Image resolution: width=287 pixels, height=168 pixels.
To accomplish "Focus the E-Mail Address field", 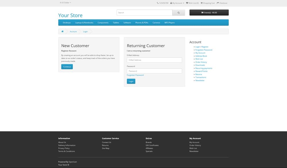I will point(154,60).
